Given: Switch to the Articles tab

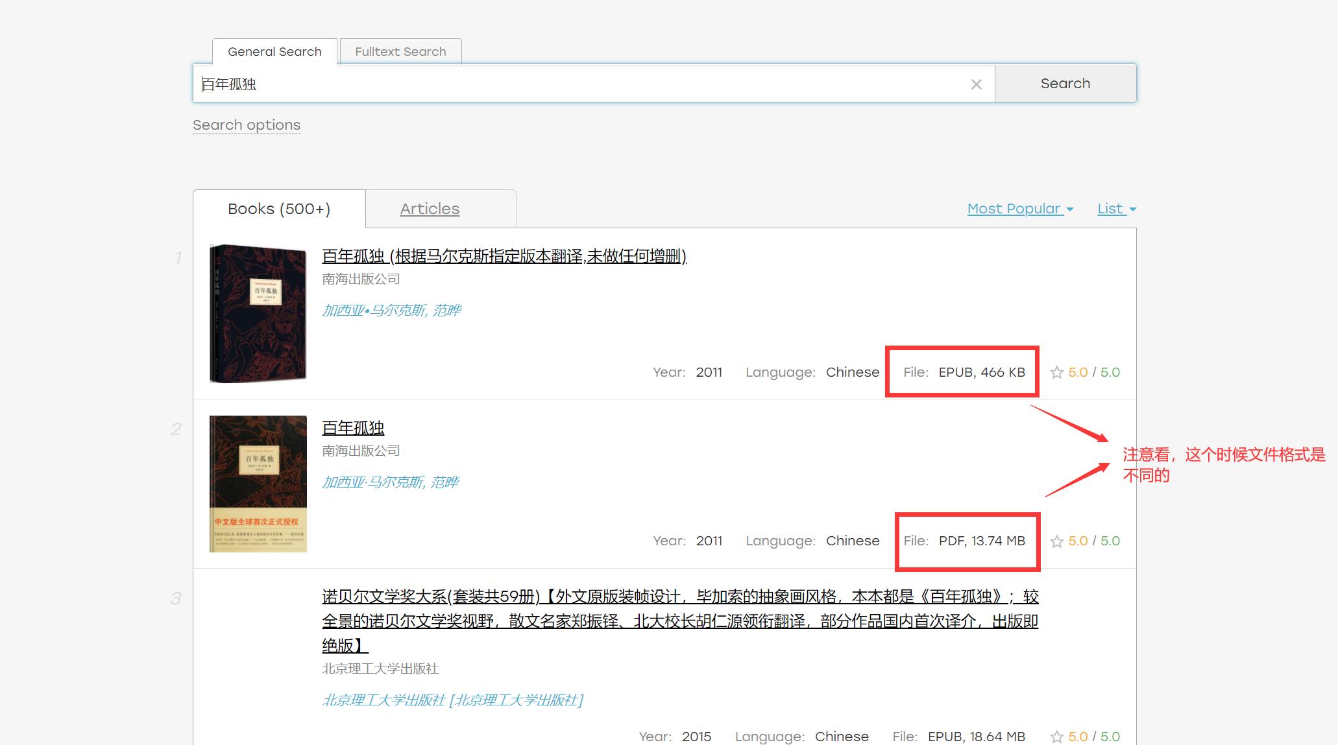Looking at the screenshot, I should [x=430, y=208].
